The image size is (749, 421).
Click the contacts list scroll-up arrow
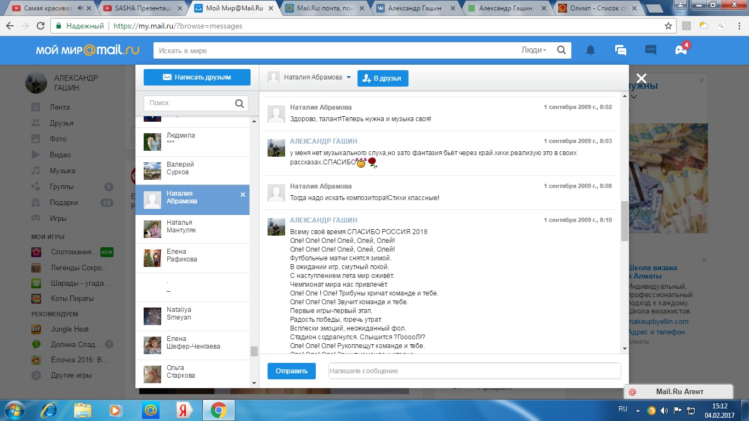click(x=254, y=121)
